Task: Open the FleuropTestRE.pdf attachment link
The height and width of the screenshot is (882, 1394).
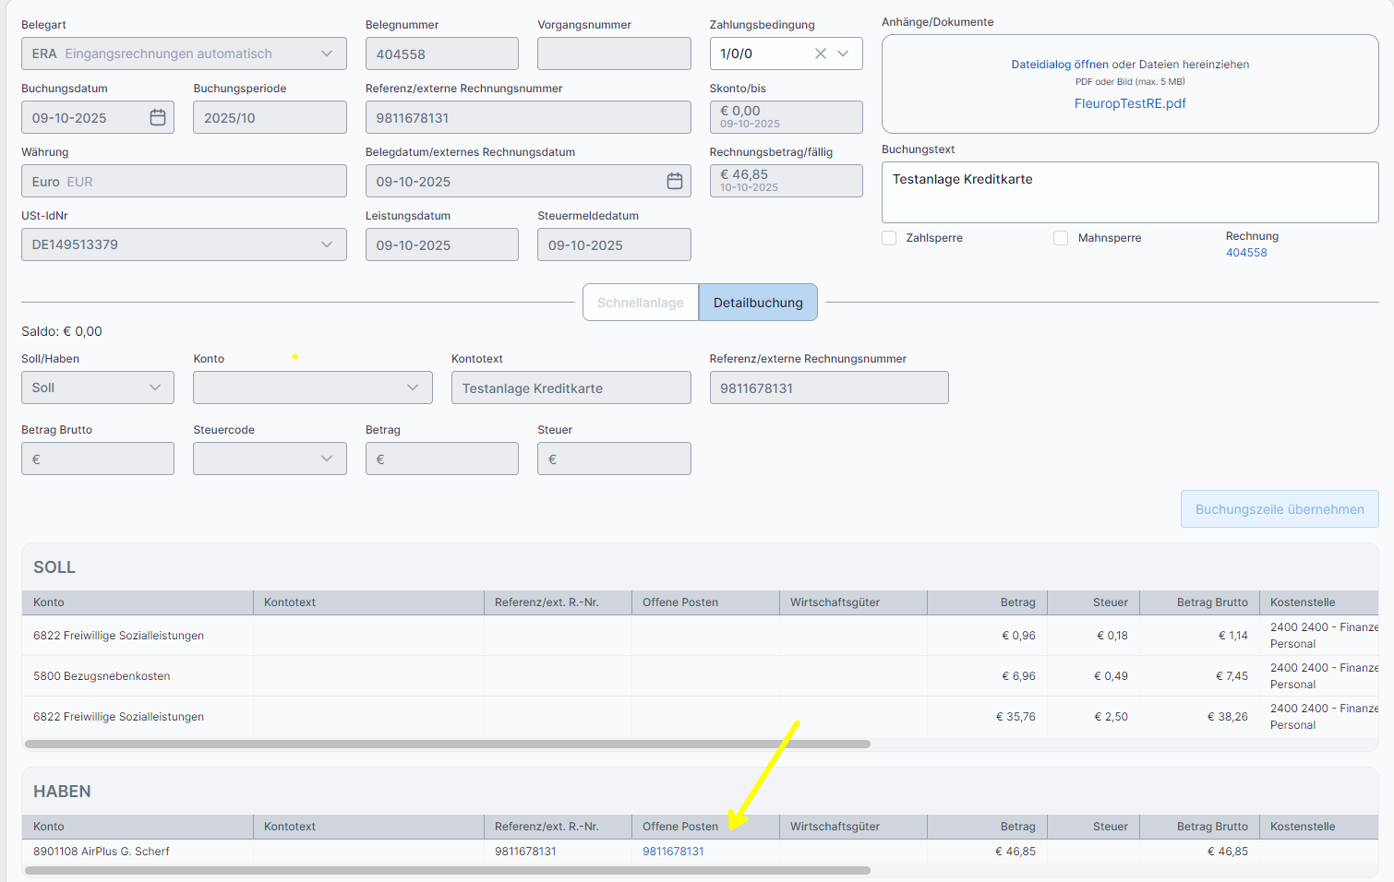Action: coord(1129,103)
